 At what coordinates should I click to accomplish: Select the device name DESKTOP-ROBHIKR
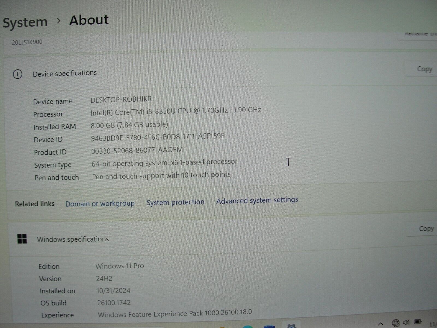tap(121, 99)
